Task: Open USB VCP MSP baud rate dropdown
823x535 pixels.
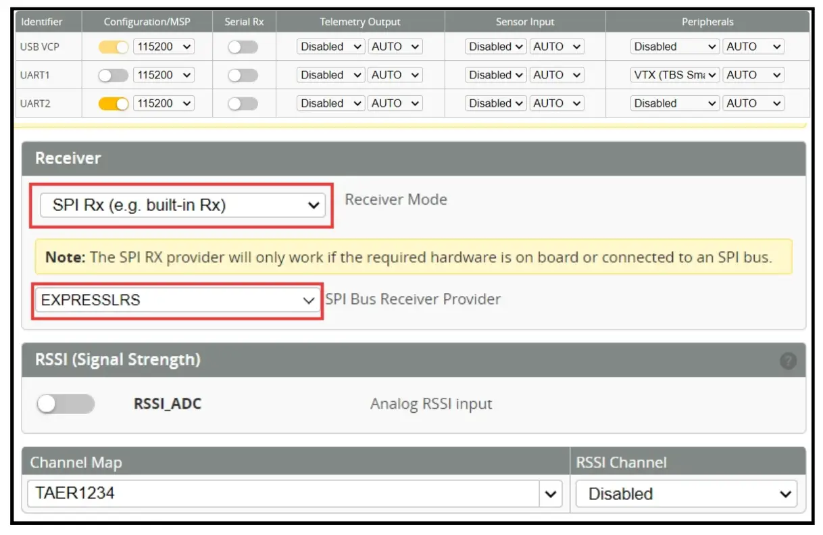Action: coord(164,47)
